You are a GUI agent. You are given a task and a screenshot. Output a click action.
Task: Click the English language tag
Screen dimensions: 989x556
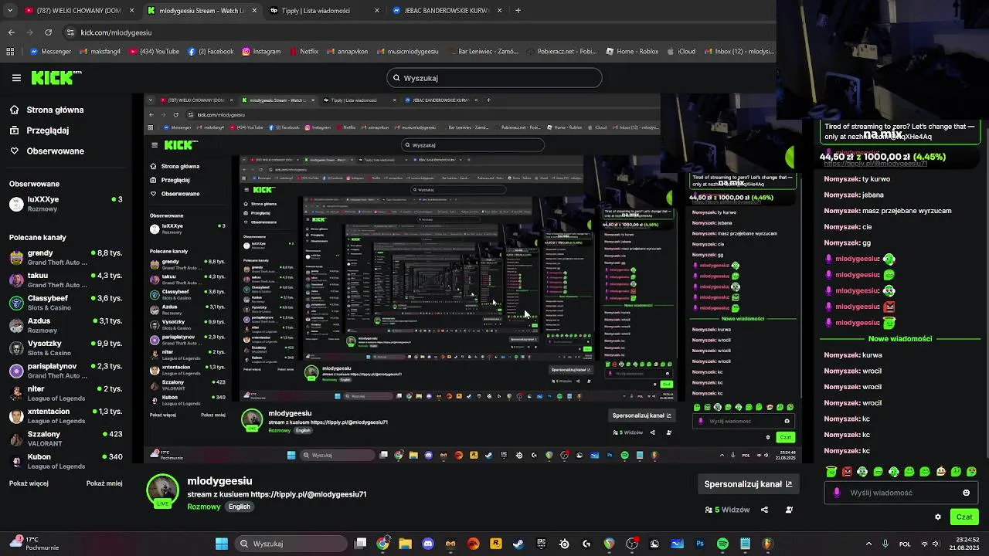click(x=240, y=507)
